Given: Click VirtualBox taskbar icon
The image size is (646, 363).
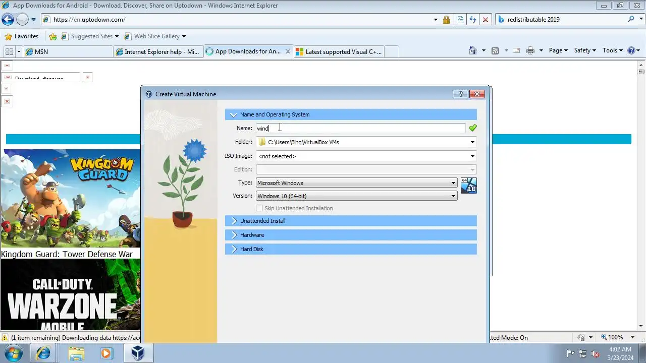Looking at the screenshot, I should pyautogui.click(x=138, y=353).
